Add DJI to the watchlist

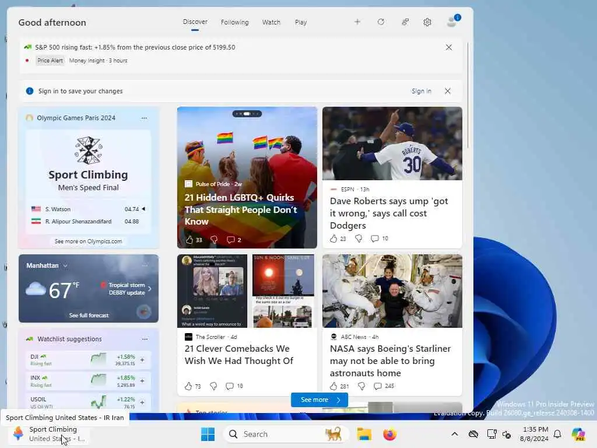(x=142, y=359)
